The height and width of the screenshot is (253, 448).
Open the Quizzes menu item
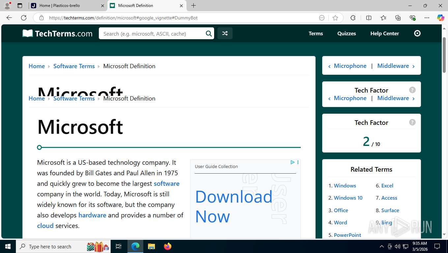click(x=347, y=33)
